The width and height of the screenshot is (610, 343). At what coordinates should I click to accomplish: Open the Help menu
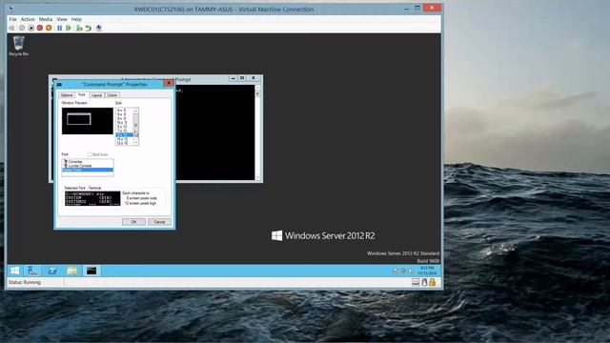click(76, 19)
